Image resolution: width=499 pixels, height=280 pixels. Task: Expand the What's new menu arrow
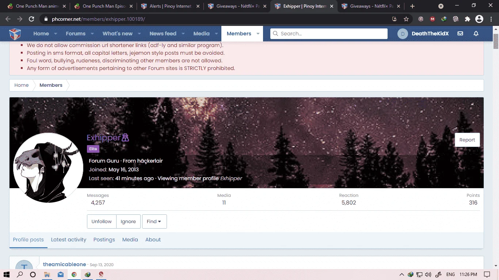pos(140,34)
